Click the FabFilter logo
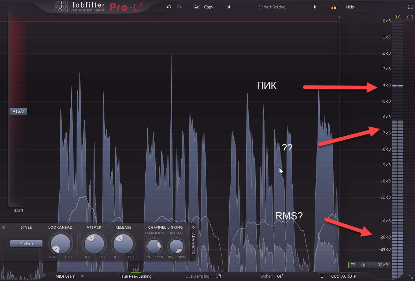This screenshot has height=281, width=415. [79, 7]
